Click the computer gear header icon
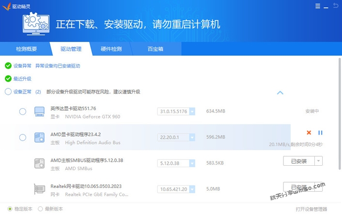 point(36,24)
